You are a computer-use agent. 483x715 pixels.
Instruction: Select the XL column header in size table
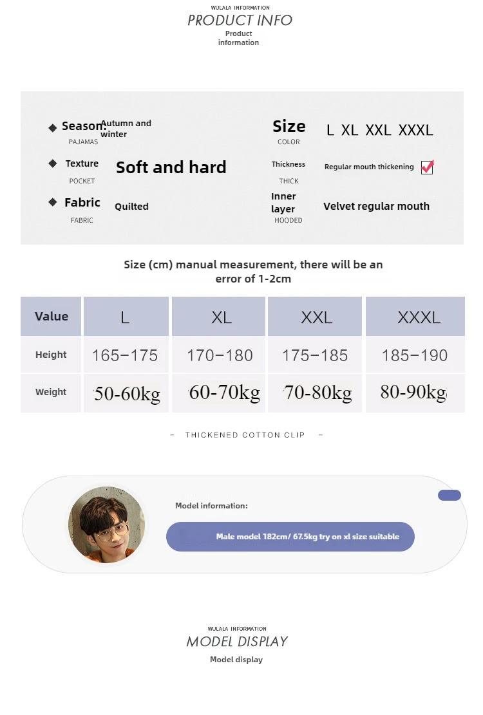tap(221, 317)
